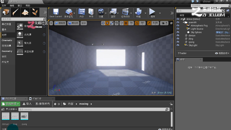Select the scale gizmo tool
Image resolution: width=231 pixels, height=130 pixels.
(x=112, y=23)
